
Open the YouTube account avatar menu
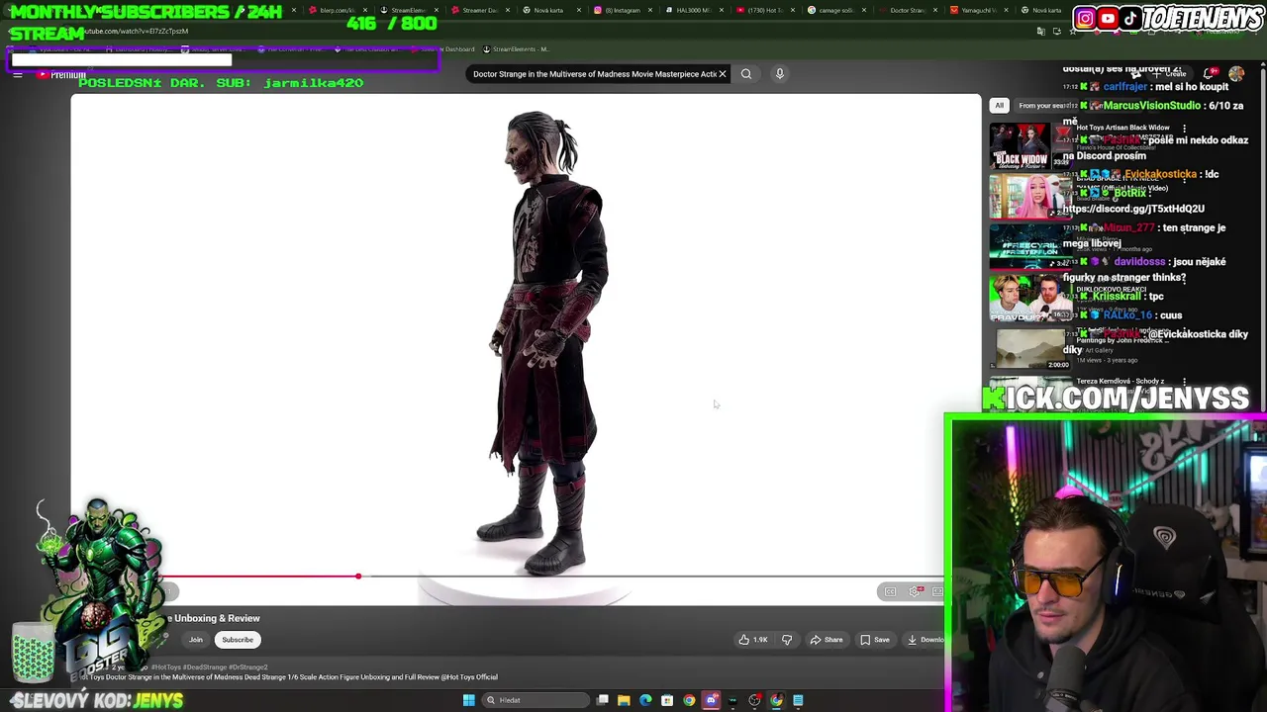[x=1236, y=74]
